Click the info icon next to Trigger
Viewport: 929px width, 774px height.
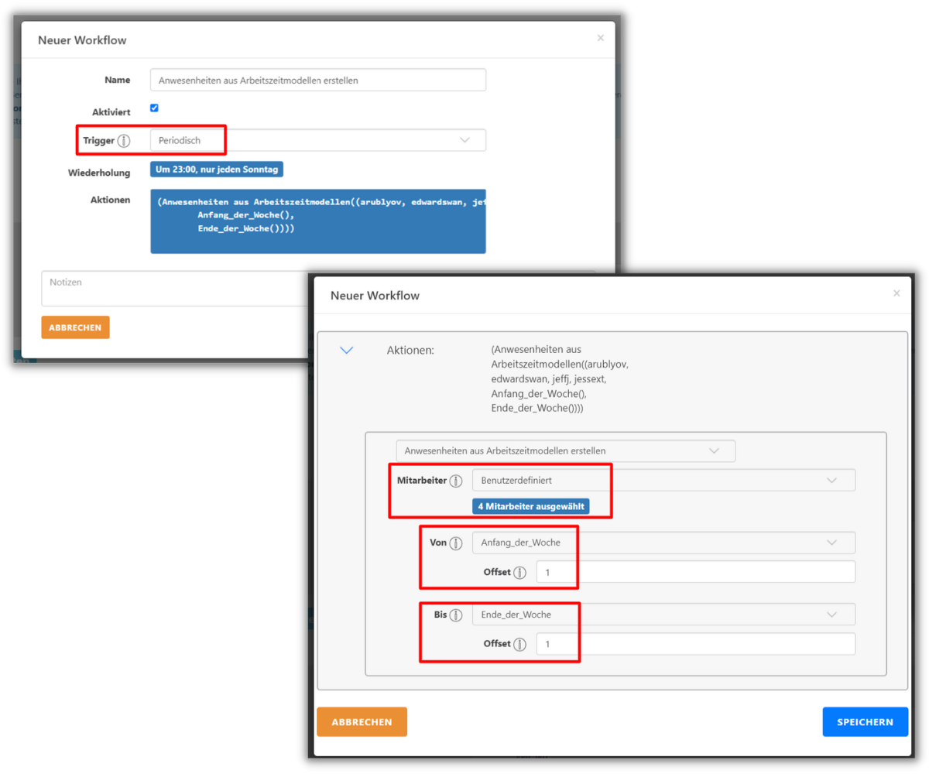(124, 140)
